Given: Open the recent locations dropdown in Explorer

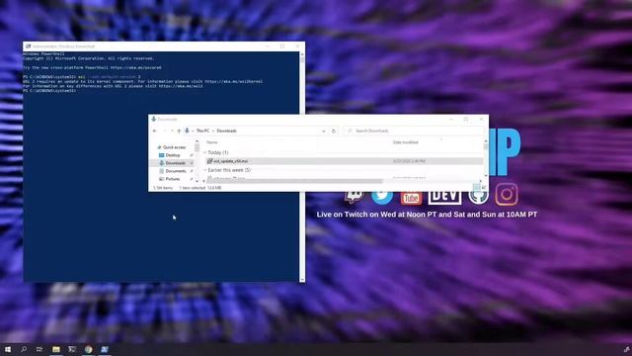Looking at the screenshot, I should click(x=172, y=131).
